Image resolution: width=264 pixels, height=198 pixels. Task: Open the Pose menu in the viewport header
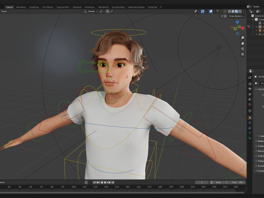(x=4, y=12)
